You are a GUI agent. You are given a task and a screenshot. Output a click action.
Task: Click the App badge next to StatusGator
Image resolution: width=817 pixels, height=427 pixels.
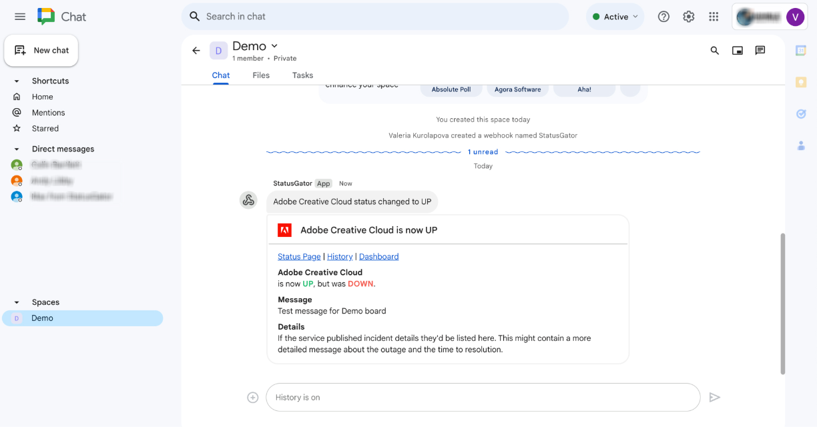click(324, 183)
